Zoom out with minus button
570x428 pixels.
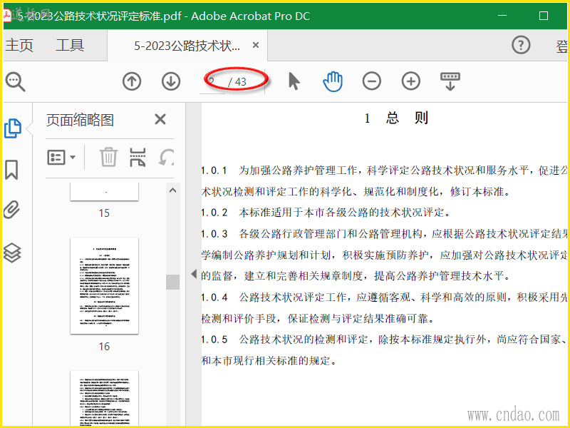372,81
